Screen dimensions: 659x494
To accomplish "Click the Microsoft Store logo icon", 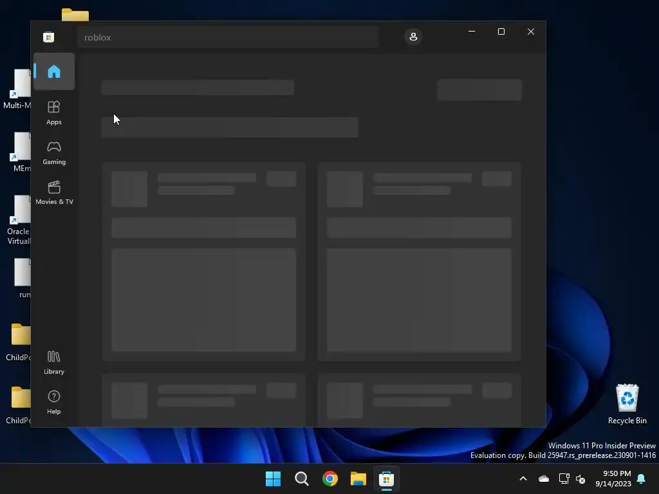I will point(48,37).
